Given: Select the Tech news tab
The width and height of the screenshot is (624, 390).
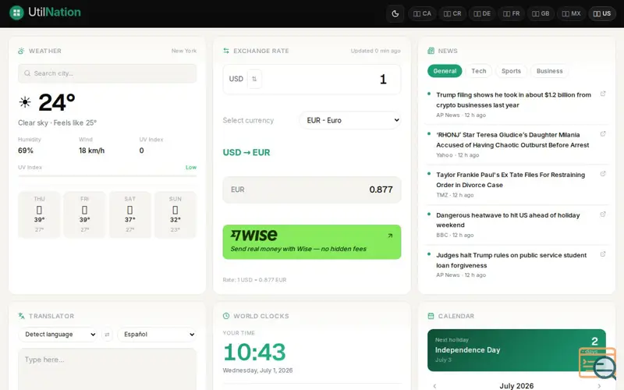Looking at the screenshot, I should pos(479,71).
